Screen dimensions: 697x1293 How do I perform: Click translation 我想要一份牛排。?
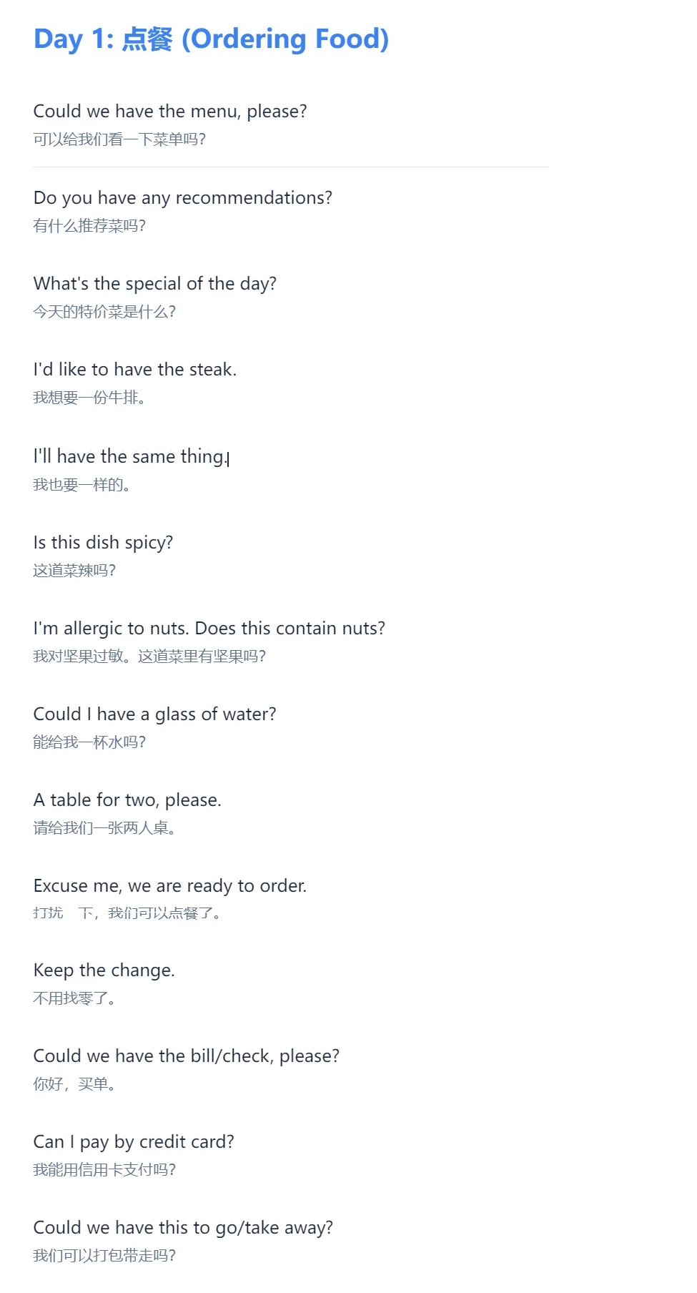coord(89,398)
